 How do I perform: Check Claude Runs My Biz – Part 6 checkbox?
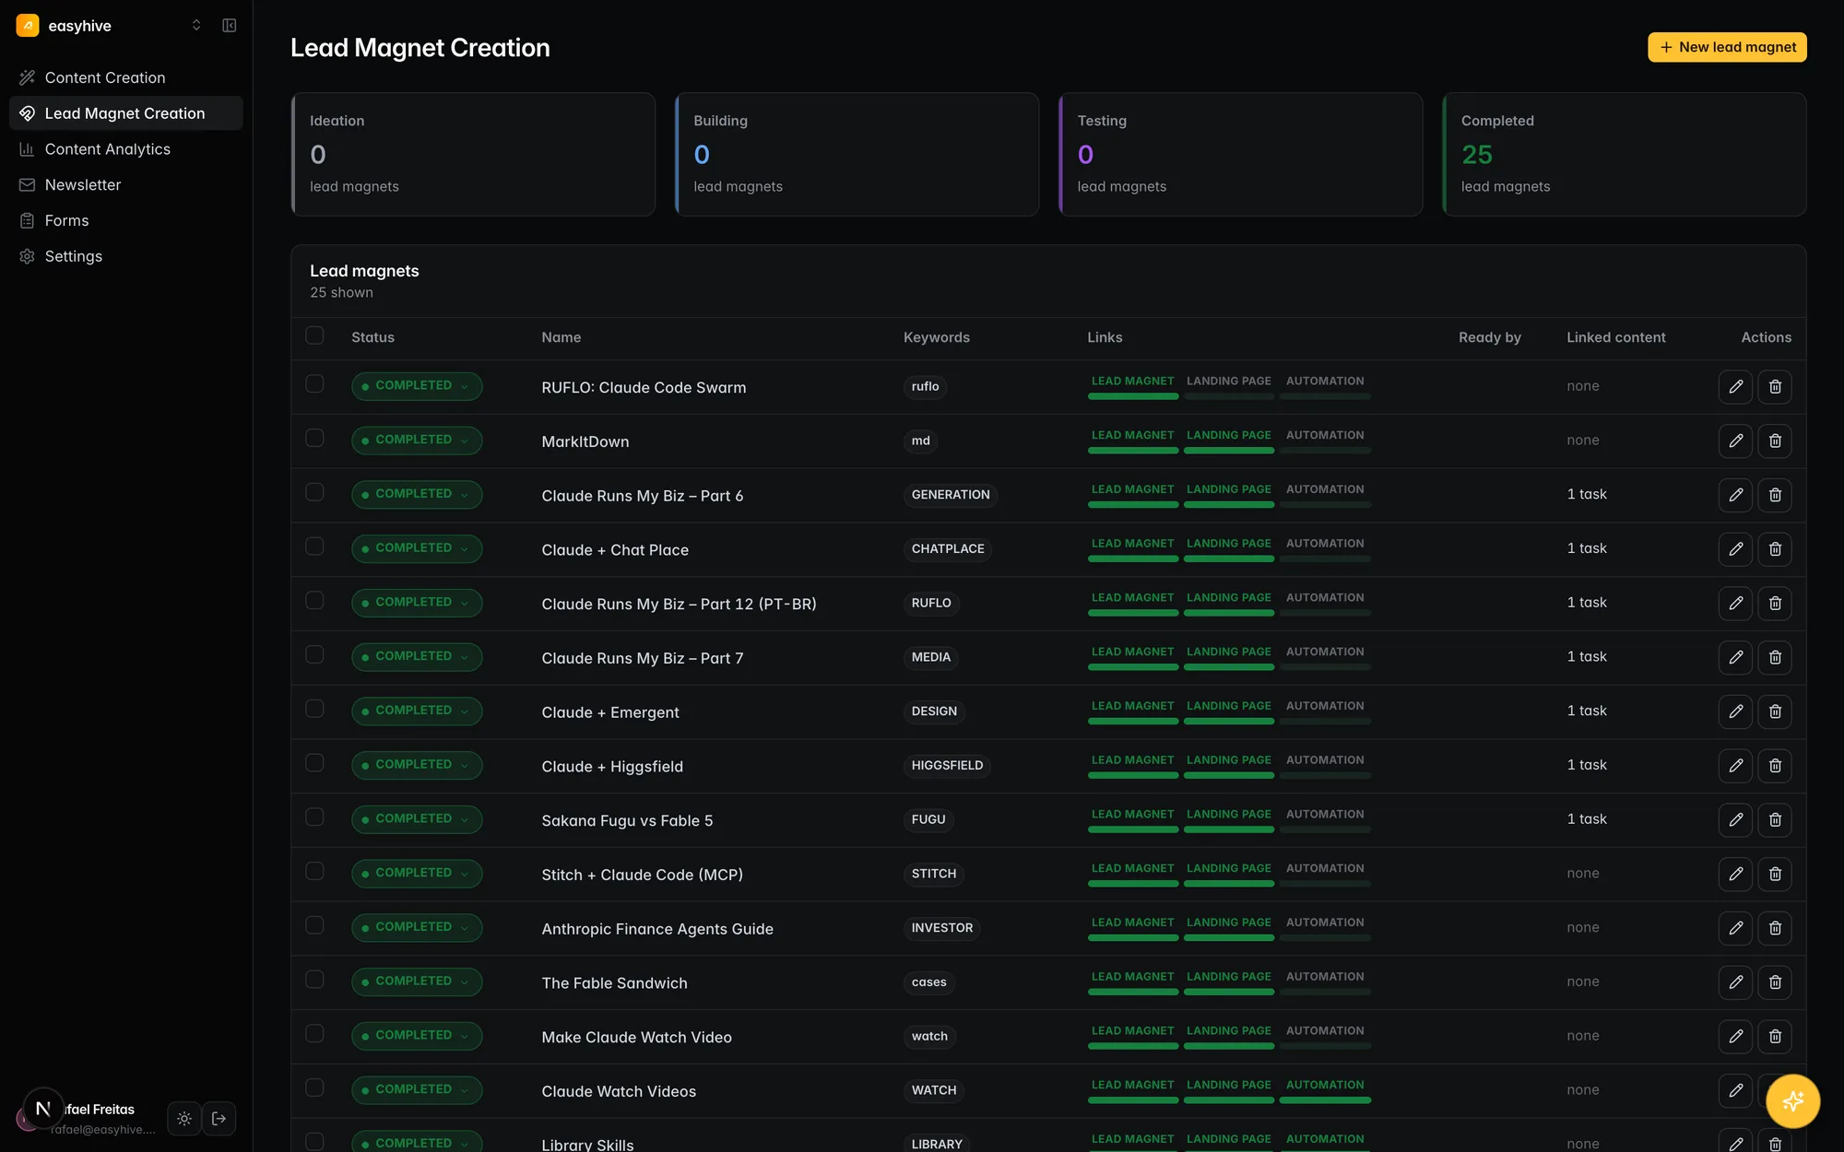(314, 492)
